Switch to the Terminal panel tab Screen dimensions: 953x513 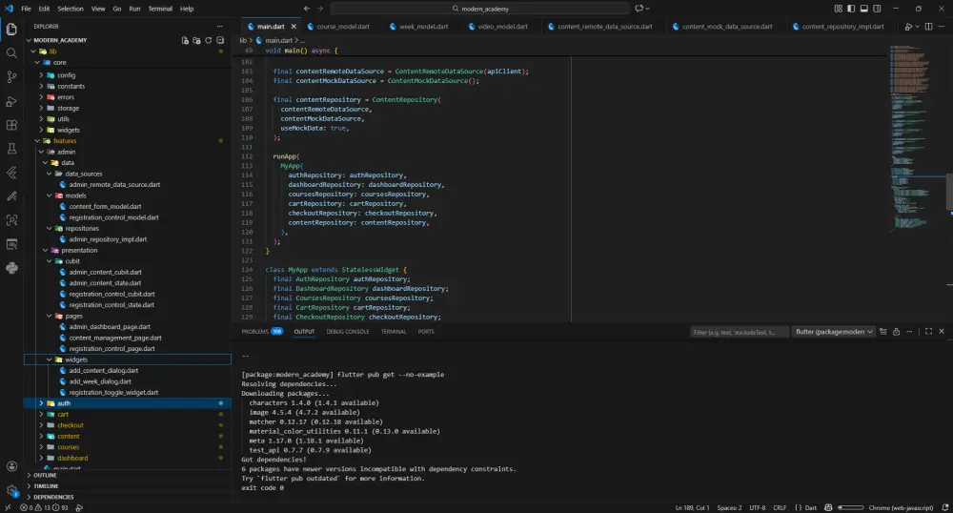pos(394,331)
